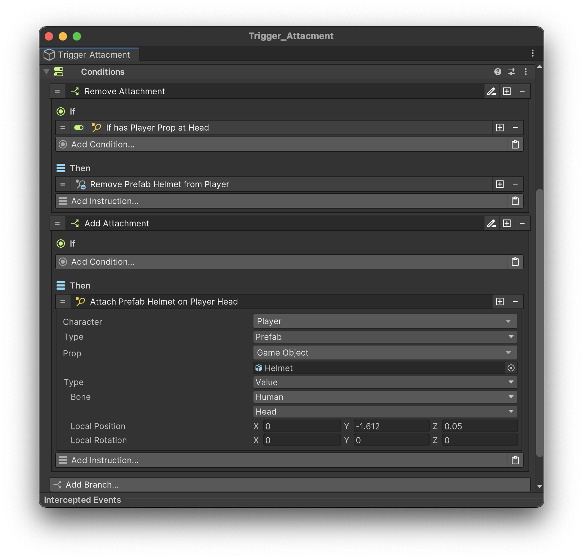Paste instruction using clipboard icon under Remove Prefab Helmet

pyautogui.click(x=515, y=201)
